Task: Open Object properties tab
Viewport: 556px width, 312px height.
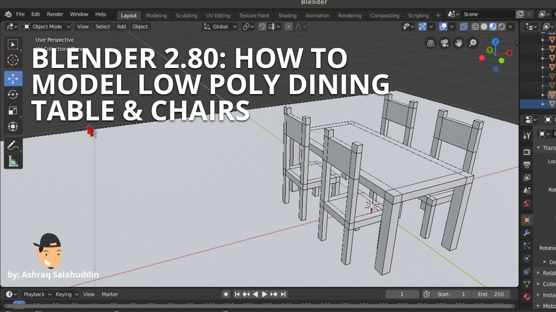Action: point(526,220)
